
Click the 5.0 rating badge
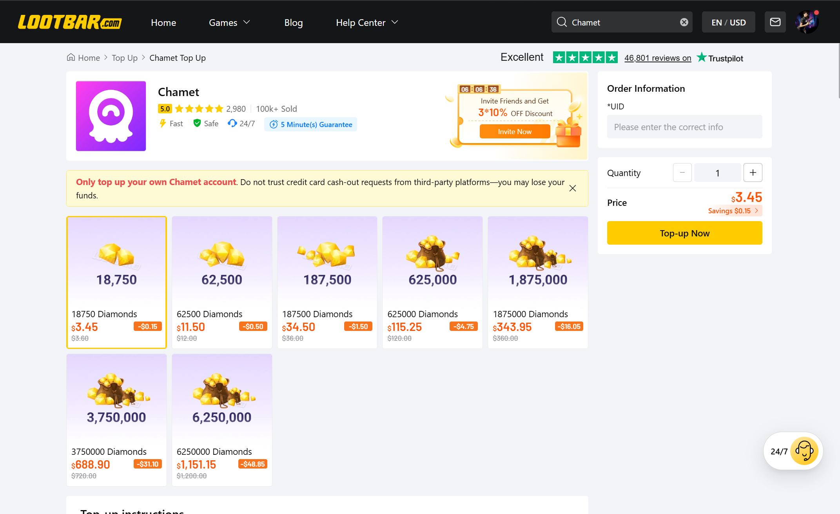coord(165,109)
